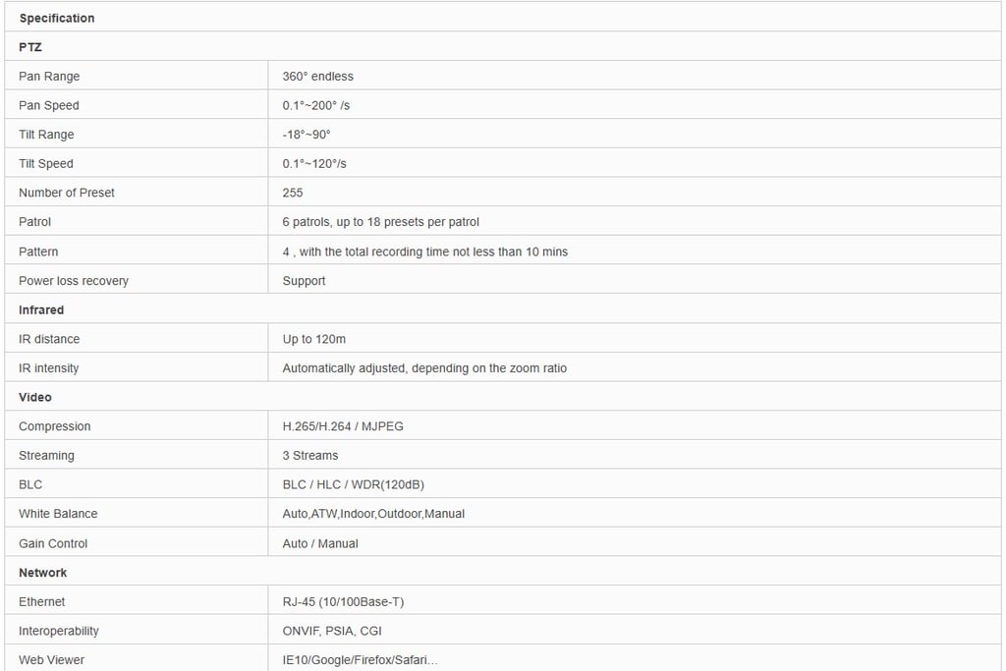Viewport: 1006px width, 671px height.
Task: Select the Compression value H.265/H.264 / MJPEG
Action: click(x=343, y=426)
